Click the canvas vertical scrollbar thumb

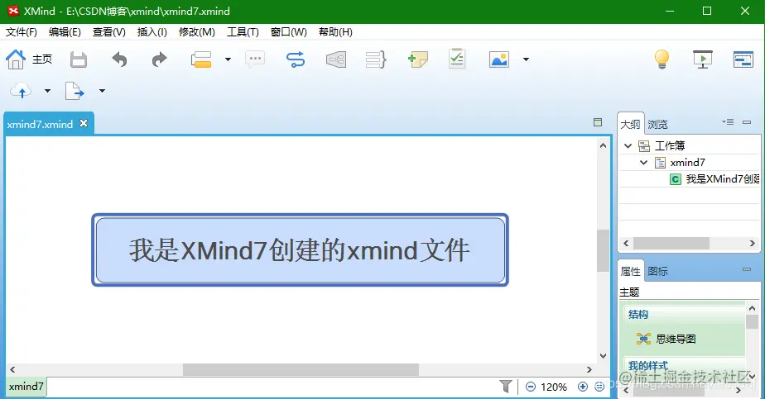pos(603,250)
